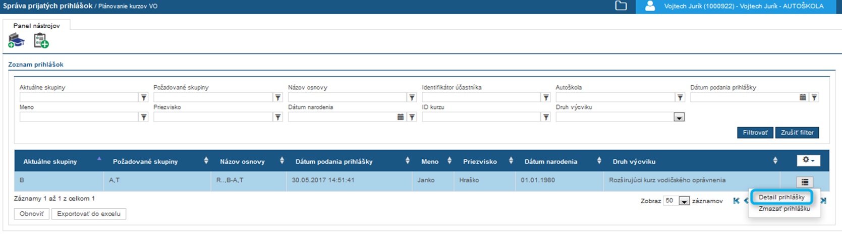842x237 pixels.
Task: Open the gear column settings dropdown
Action: pyautogui.click(x=808, y=160)
